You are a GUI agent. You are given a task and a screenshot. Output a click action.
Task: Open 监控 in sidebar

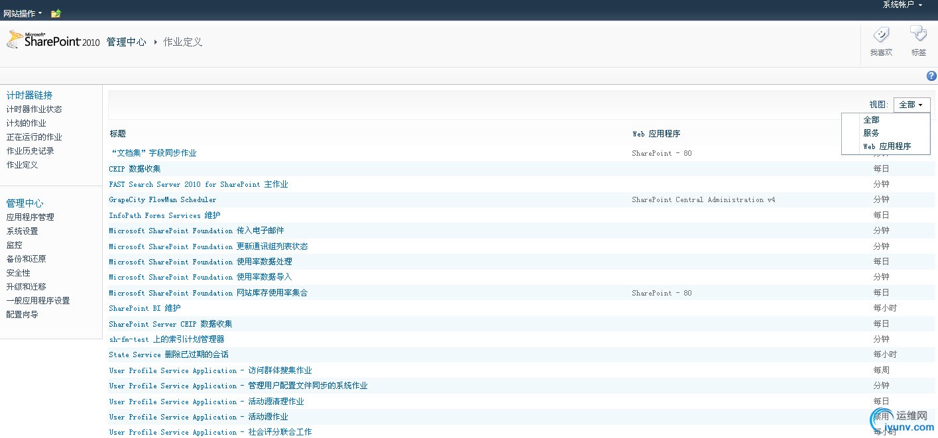click(14, 245)
